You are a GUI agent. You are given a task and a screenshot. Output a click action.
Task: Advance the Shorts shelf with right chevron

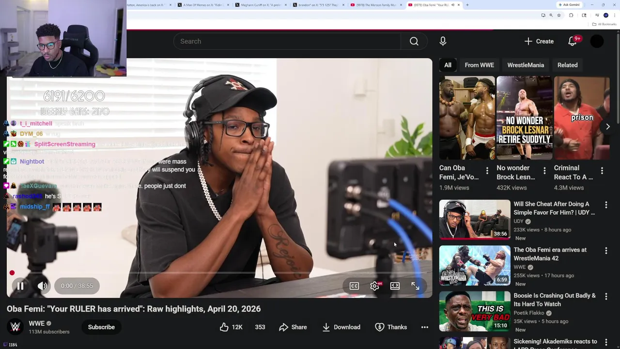(608, 127)
